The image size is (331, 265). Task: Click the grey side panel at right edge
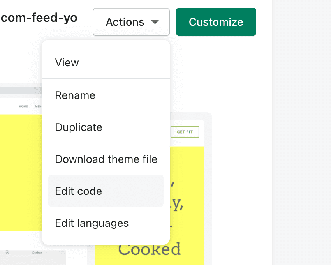[x=301, y=132]
